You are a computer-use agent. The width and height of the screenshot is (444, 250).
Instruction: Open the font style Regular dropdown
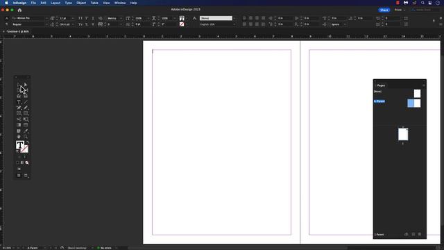coord(46,24)
